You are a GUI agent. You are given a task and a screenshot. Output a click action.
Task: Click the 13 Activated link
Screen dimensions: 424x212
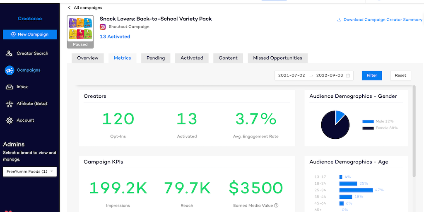pos(115,36)
